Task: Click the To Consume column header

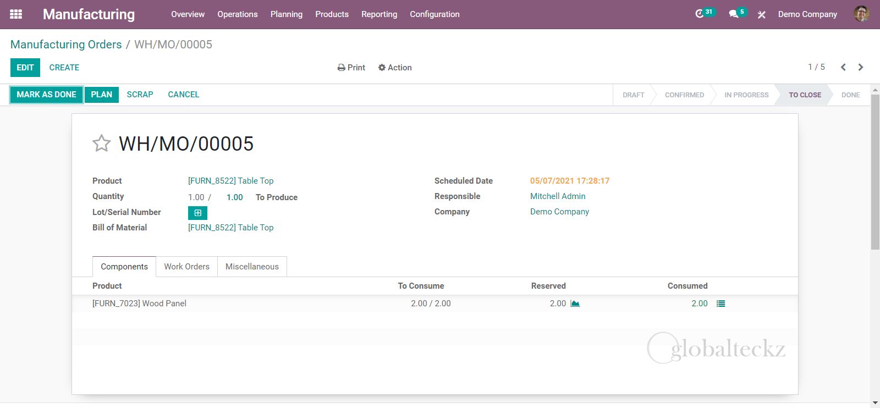Action: 421,286
